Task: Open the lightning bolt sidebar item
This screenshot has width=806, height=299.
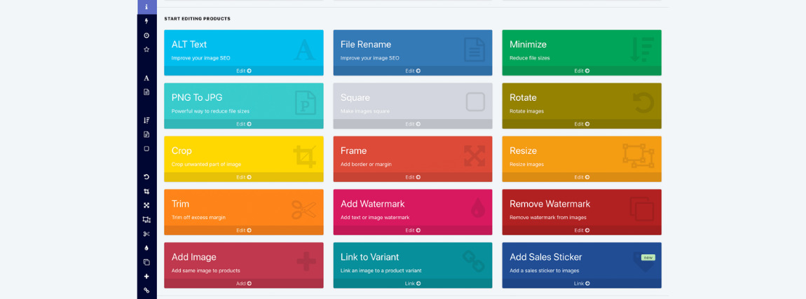Action: pos(146,21)
